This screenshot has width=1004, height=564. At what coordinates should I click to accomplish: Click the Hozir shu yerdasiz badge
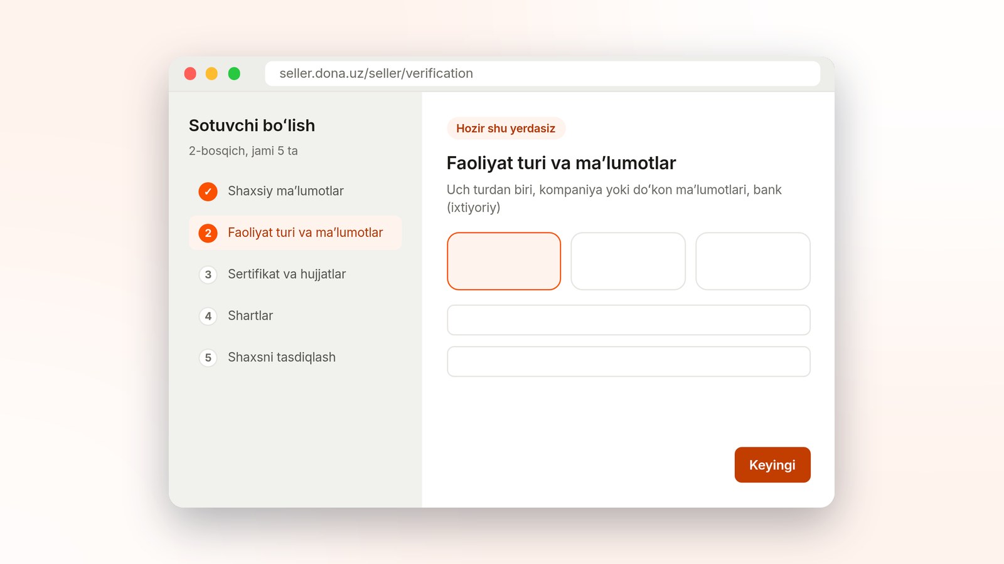[x=506, y=128]
